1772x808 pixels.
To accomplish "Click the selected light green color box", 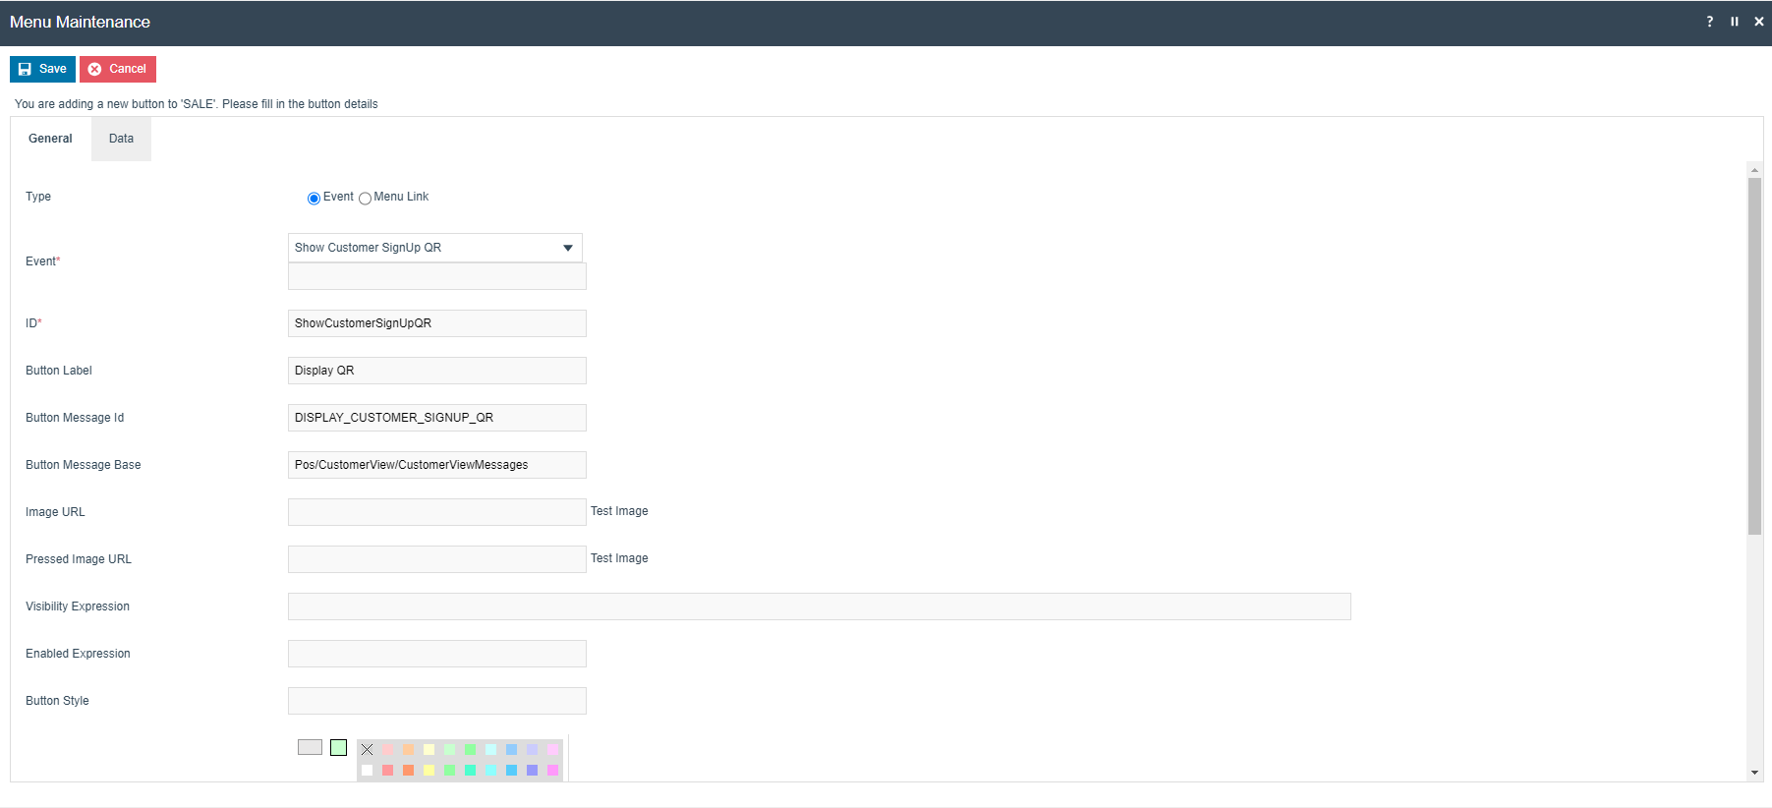I will [338, 748].
